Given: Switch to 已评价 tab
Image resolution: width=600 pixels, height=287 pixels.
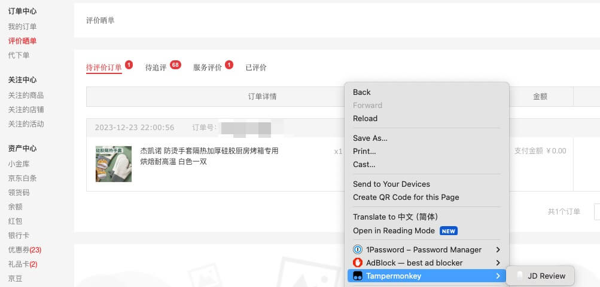Looking at the screenshot, I should coord(256,68).
